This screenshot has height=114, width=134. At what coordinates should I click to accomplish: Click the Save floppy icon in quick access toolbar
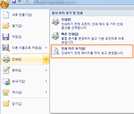pos(14,1)
